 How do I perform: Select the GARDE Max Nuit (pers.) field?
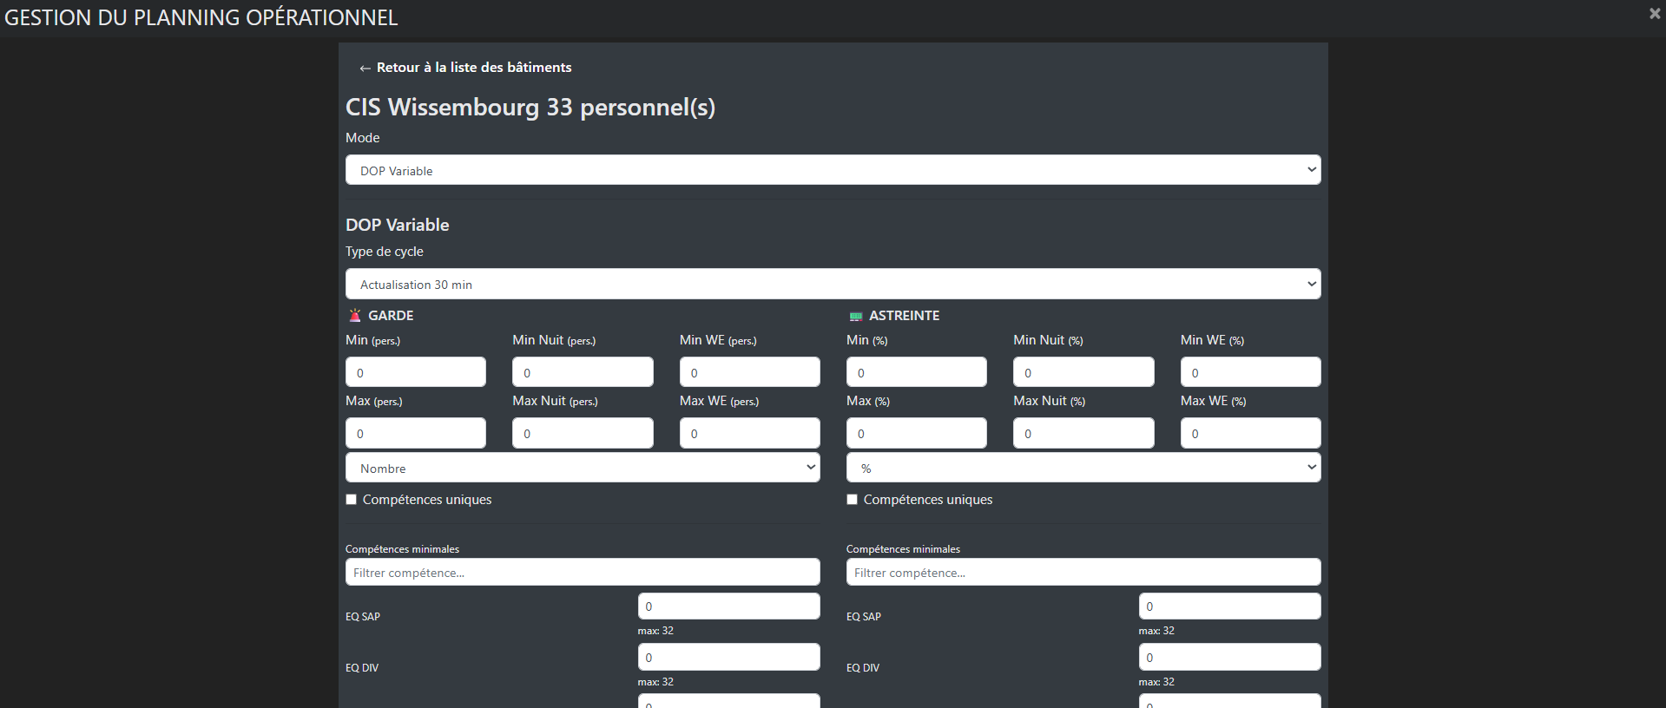pos(583,433)
